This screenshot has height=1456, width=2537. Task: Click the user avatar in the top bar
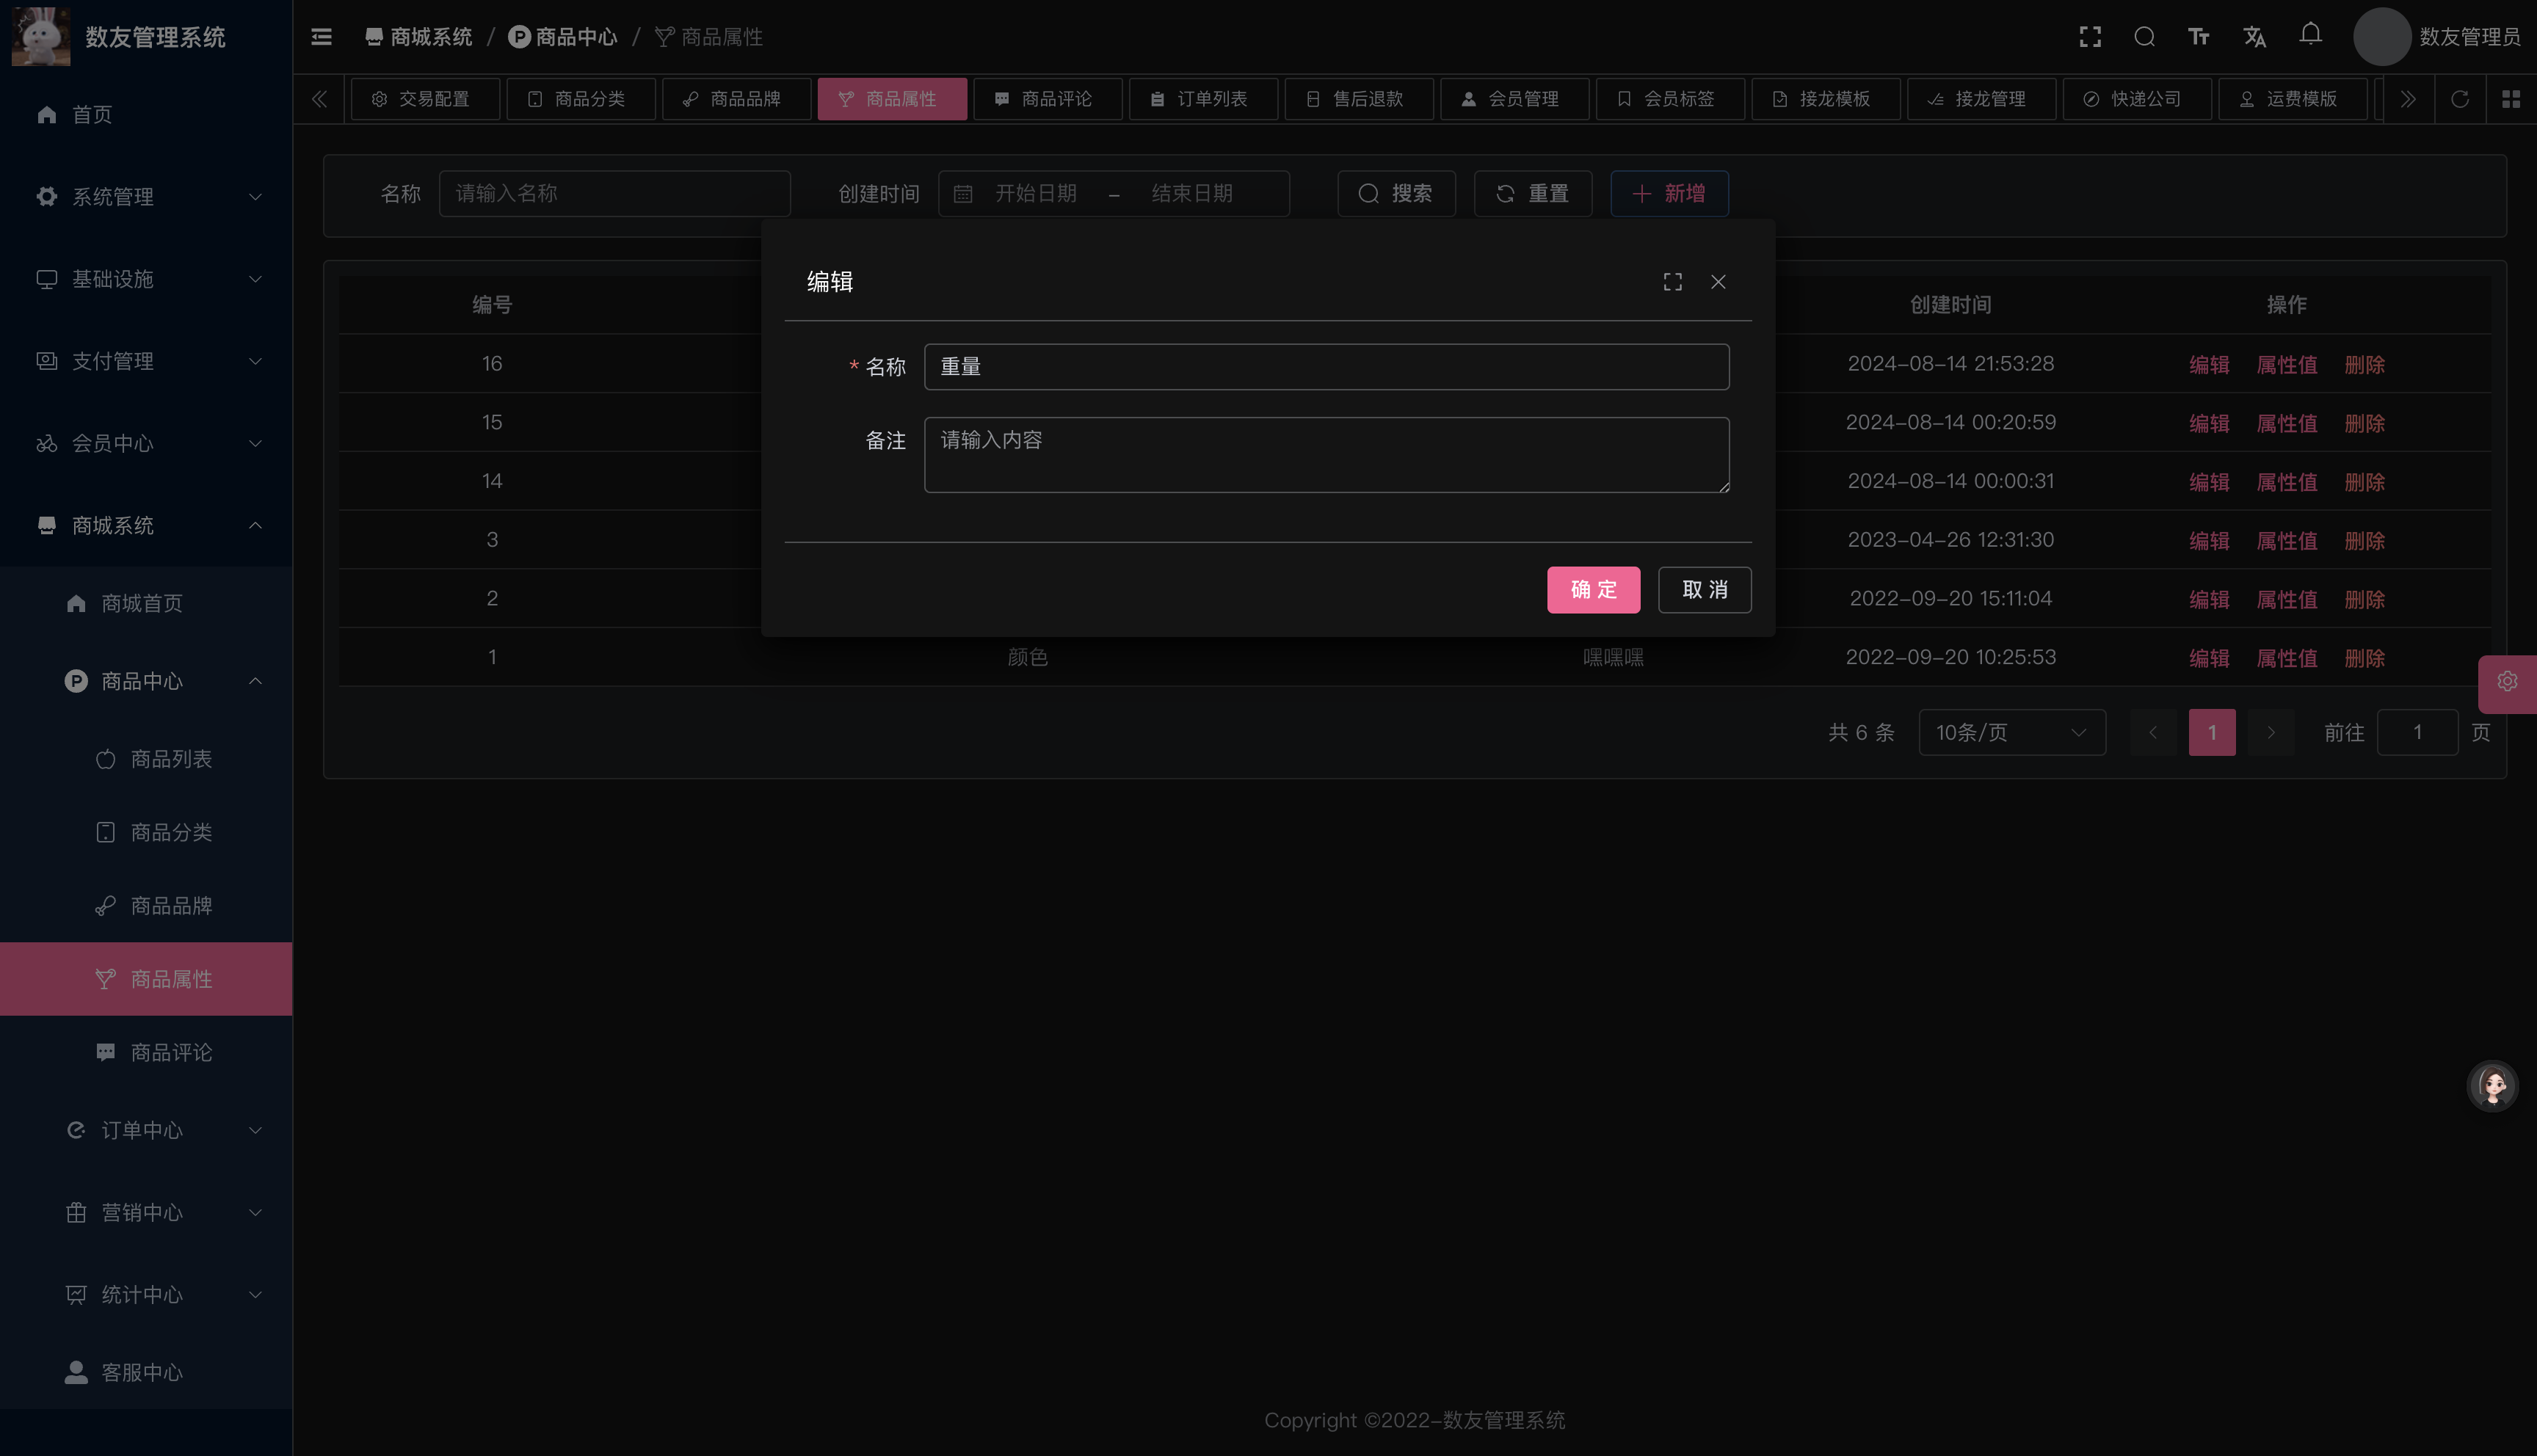pyautogui.click(x=2382, y=37)
